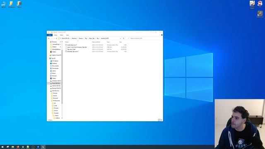This screenshot has width=265, height=149.
Task: Jump to MyWork in the breadcrumb path
Action: 74,38
